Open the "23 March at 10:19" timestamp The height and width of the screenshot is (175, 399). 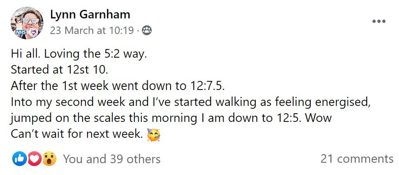coord(92,30)
